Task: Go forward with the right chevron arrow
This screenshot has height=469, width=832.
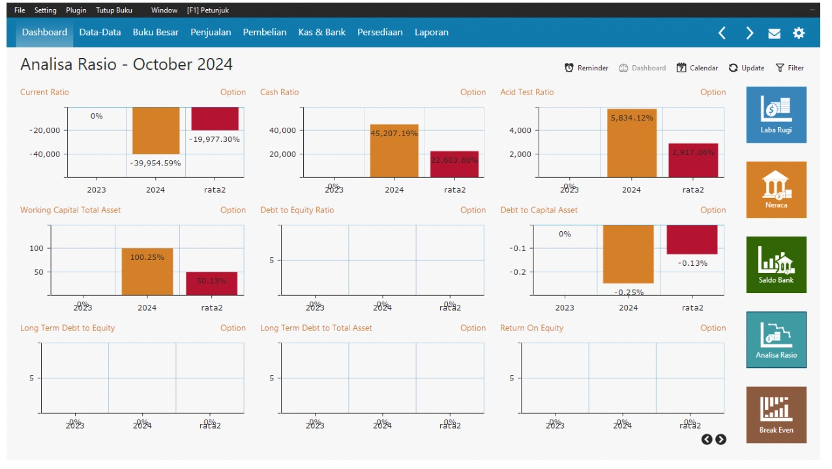Action: point(749,33)
